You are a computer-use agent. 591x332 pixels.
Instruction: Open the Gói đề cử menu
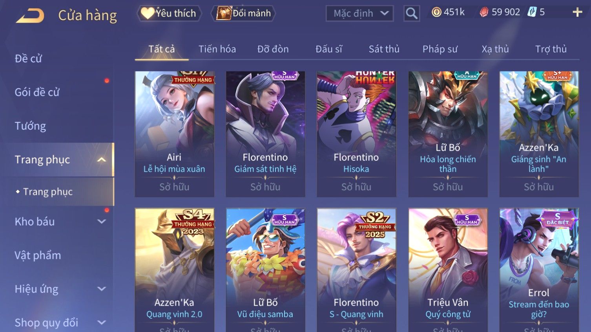pyautogui.click(x=37, y=92)
